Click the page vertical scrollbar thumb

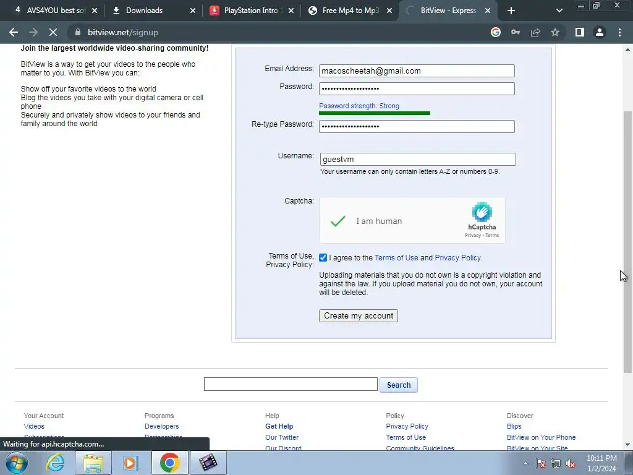(x=627, y=242)
